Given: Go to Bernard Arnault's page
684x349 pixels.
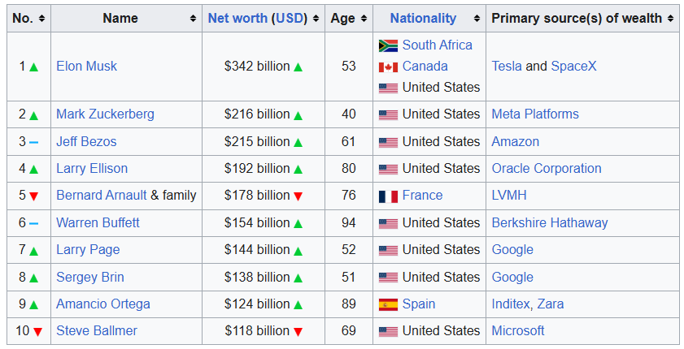Looking at the screenshot, I should (102, 196).
